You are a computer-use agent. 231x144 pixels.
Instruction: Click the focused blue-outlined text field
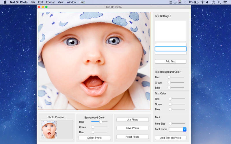tap(171, 49)
